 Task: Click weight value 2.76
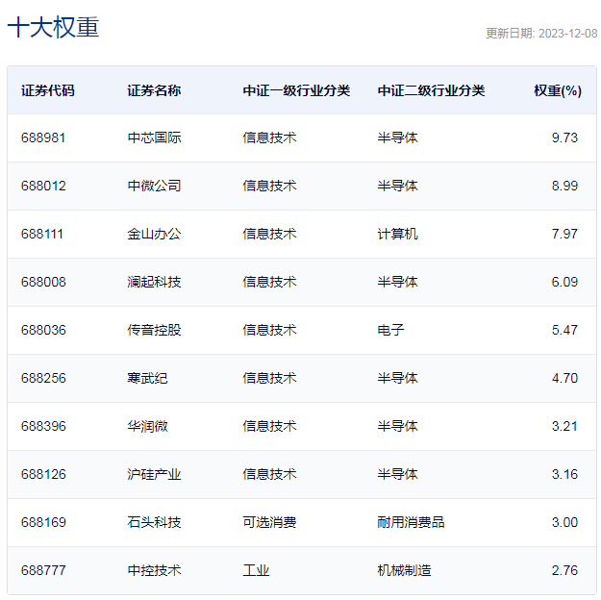(x=564, y=571)
